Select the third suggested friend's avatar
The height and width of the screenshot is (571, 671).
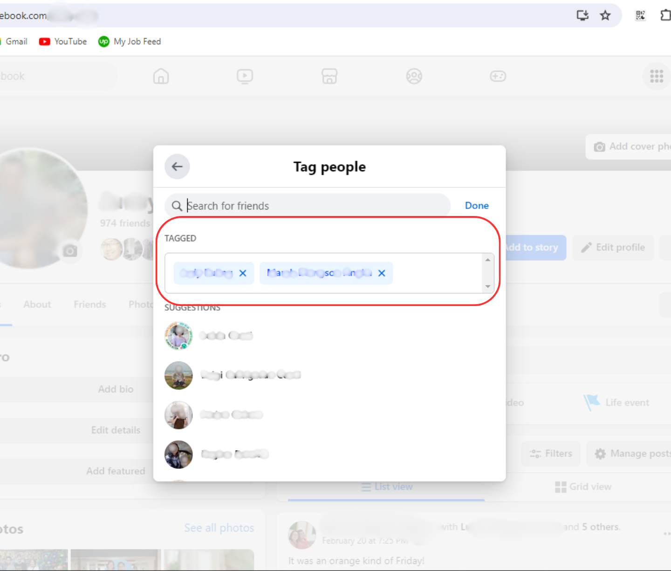coord(178,415)
